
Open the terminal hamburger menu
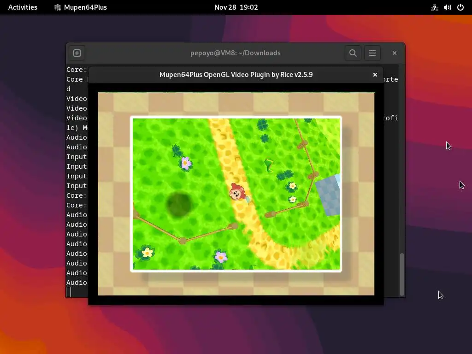(372, 53)
